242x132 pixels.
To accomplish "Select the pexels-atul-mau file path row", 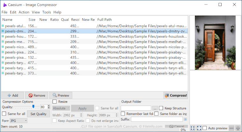I will [141, 26].
